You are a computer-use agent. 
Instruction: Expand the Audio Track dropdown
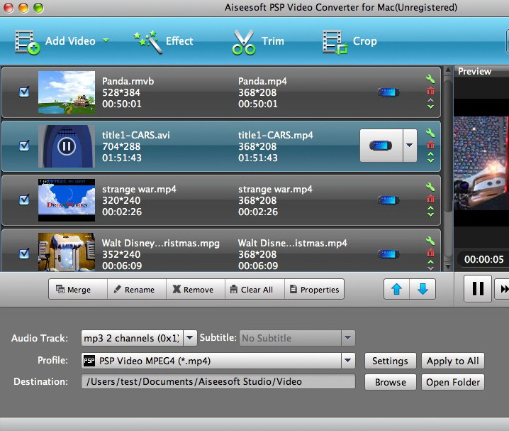coord(190,338)
